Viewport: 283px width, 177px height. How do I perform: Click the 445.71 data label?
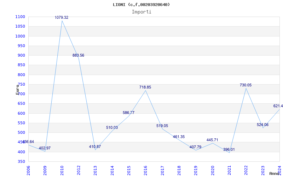click(212, 140)
